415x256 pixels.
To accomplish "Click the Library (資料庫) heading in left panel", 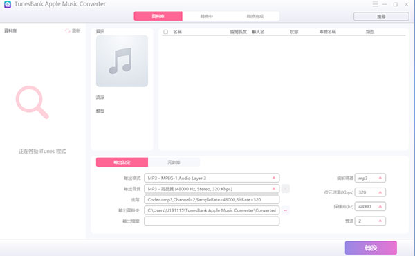I will 10,30.
